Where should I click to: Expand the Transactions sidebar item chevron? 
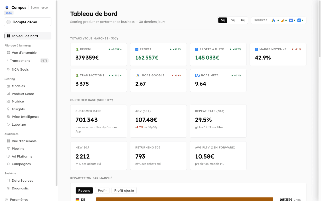click(x=8, y=61)
